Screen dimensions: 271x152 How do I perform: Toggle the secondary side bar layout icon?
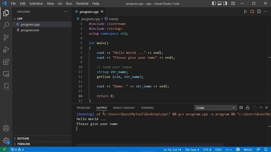225,3
